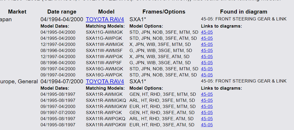
Task: Open TOYOTA RAV4 link in Europe, General row
Action: click(x=105, y=81)
